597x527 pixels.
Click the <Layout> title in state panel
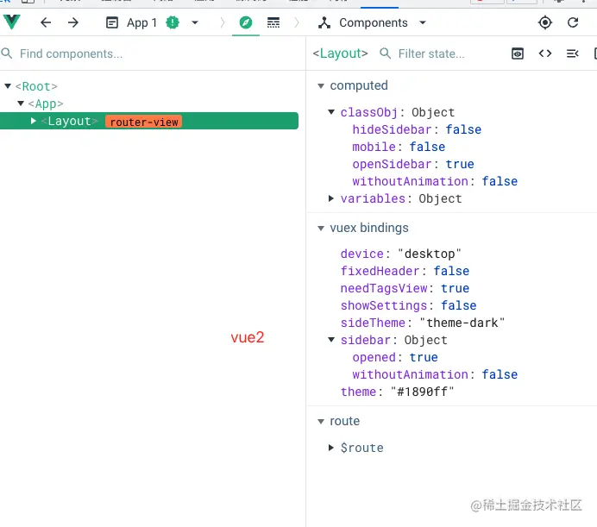pyautogui.click(x=341, y=53)
